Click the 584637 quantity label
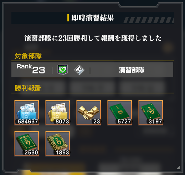Viewport: 185px width, 175px height. click(x=28, y=122)
